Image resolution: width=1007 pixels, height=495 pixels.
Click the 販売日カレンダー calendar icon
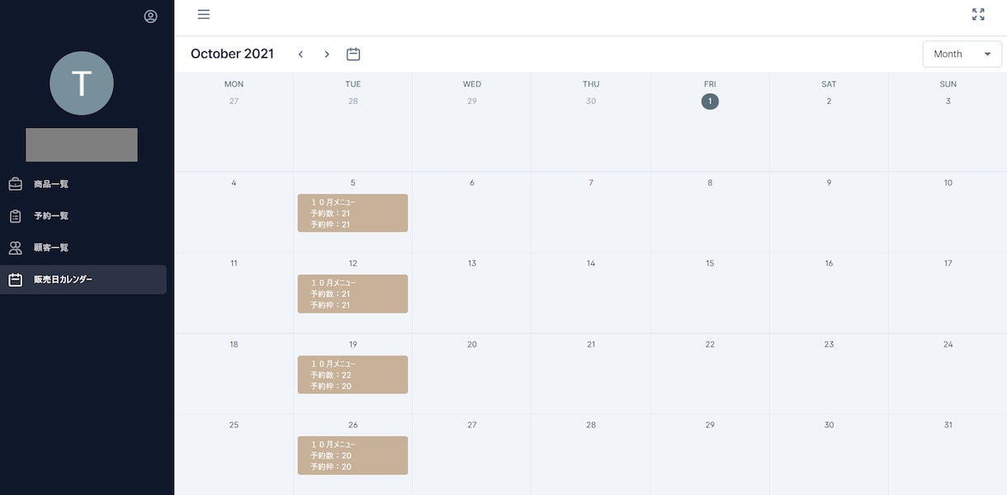coord(15,280)
